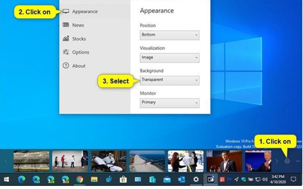
Task: Open the Windows Start menu
Action: 6,180
